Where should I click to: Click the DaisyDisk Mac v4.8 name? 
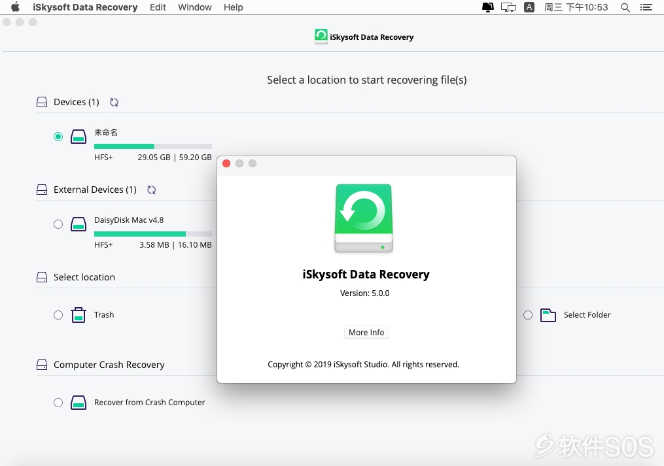pos(129,220)
